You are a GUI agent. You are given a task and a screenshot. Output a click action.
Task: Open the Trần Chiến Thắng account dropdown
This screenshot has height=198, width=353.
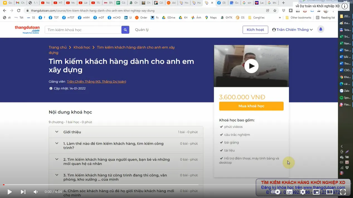tap(293, 30)
